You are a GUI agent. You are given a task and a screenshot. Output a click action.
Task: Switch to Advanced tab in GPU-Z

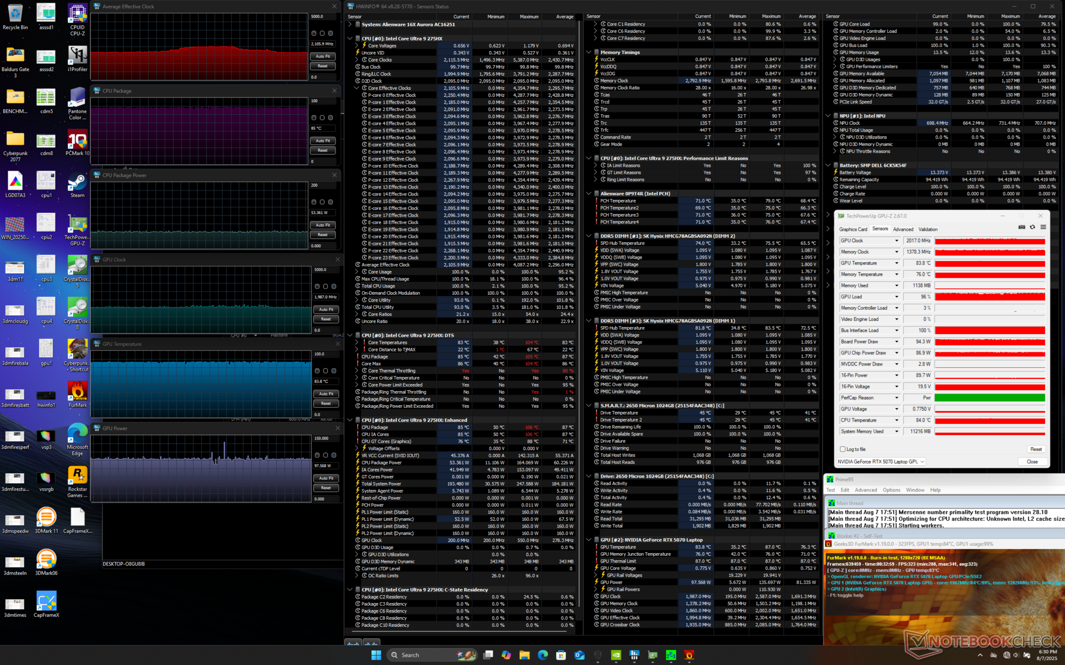pyautogui.click(x=903, y=229)
